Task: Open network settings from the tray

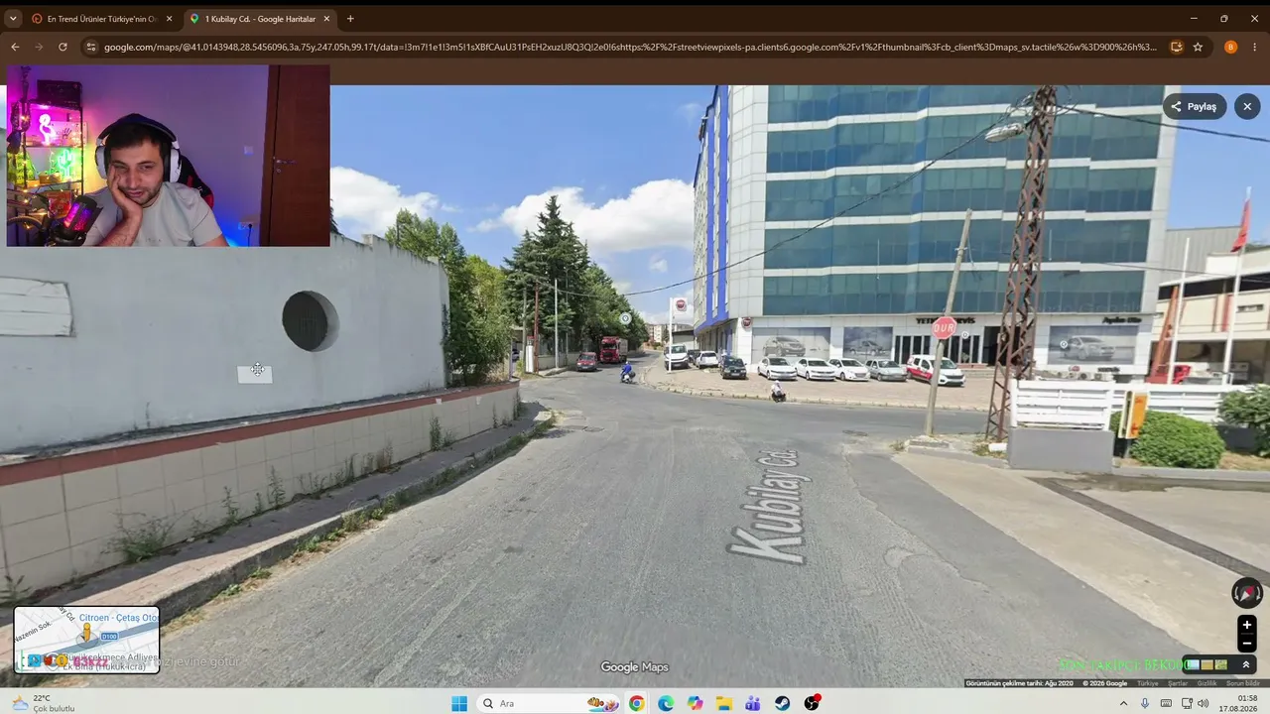Action: coord(1185,703)
